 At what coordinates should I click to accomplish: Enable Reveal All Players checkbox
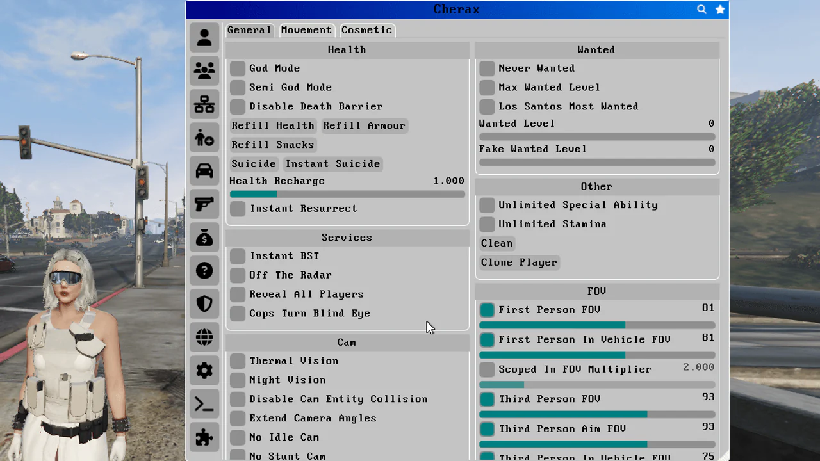coord(238,295)
